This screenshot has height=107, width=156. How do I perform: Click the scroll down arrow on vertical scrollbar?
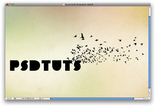tap(150, 96)
